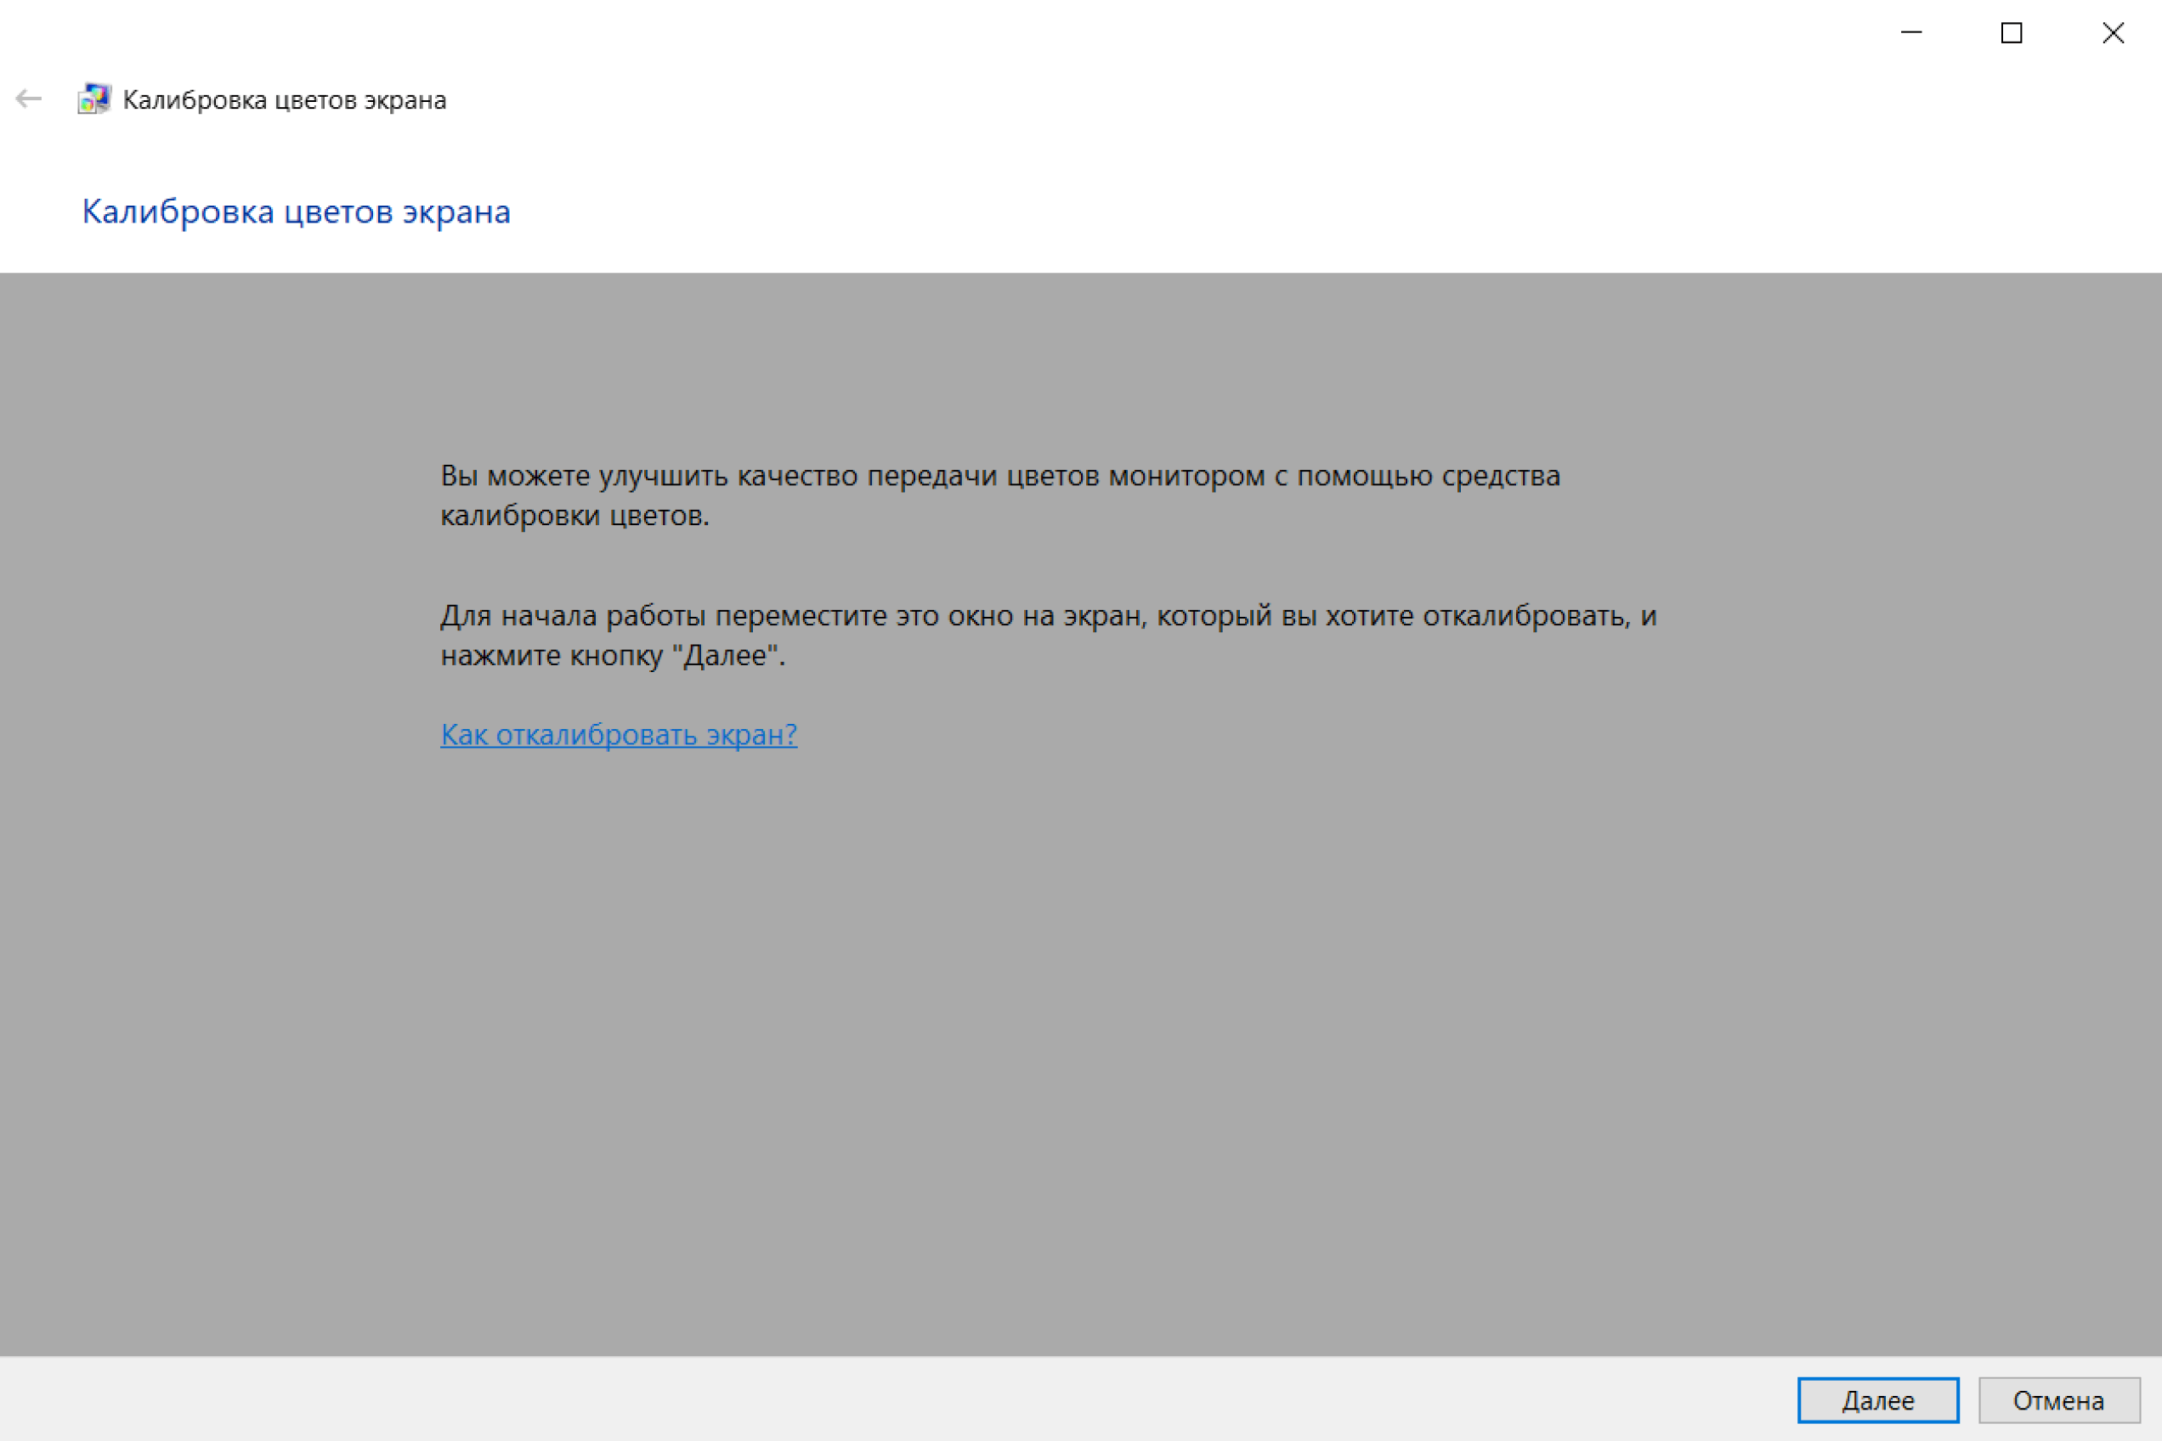Screen dimensions: 2162x1441
Task: Click the empty footer area left of "Далее"
Action: click(920, 1399)
